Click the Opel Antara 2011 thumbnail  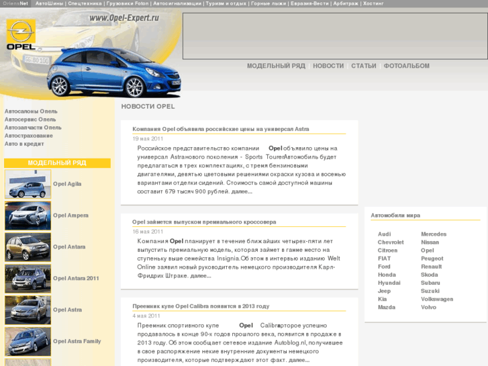click(28, 279)
